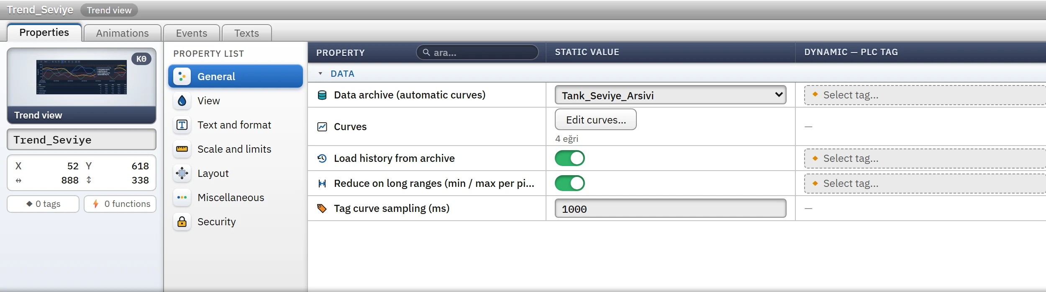The height and width of the screenshot is (292, 1046).
Task: Open Text and format category
Action: coord(236,125)
